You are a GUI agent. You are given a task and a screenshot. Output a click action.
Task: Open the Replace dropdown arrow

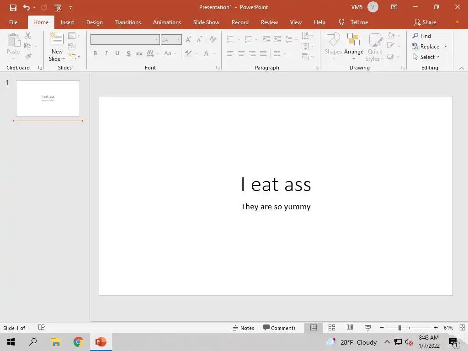(x=446, y=47)
